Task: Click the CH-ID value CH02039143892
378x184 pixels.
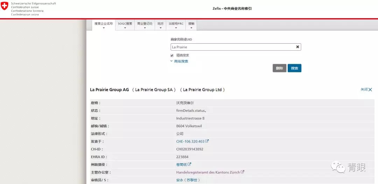Action: pyautogui.click(x=190, y=149)
